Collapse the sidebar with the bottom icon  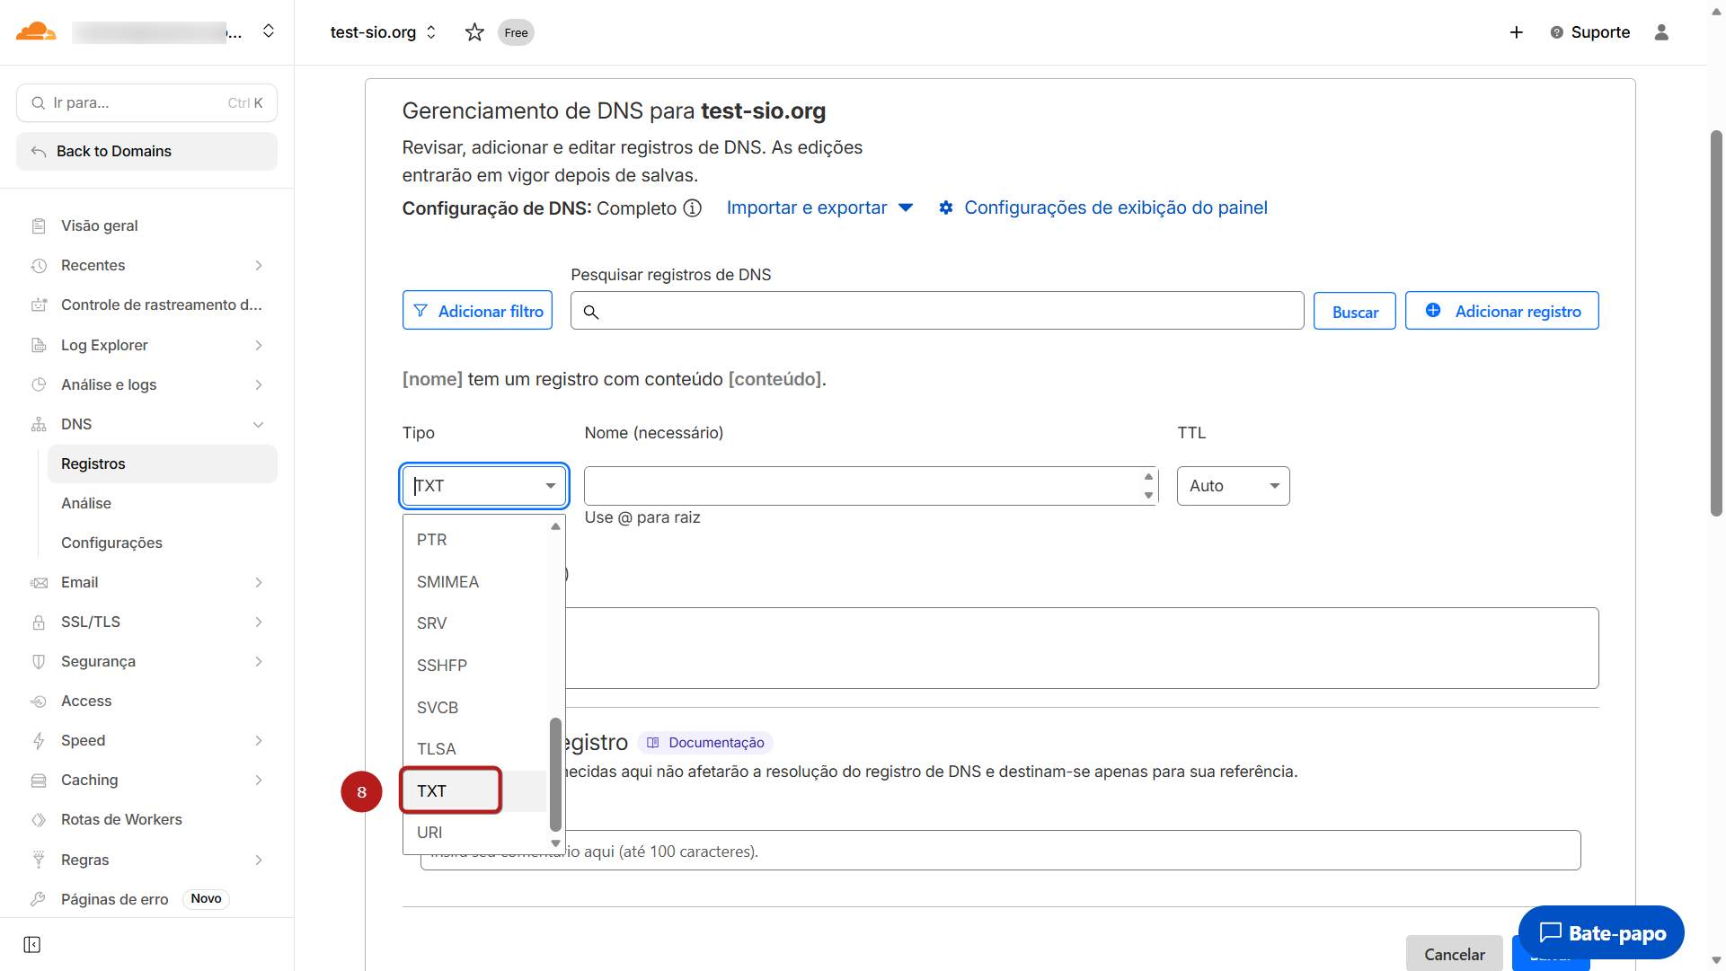tap(32, 944)
